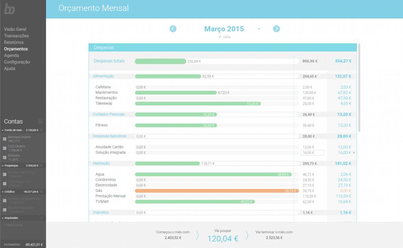Click the budget list vertical scrollbar
Viewport: 403px width, 248px height.
coord(359,87)
